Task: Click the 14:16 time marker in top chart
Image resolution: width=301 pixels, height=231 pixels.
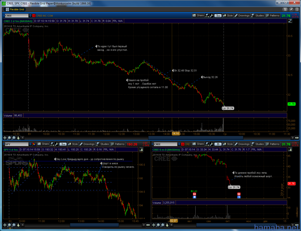Action: click(176, 134)
